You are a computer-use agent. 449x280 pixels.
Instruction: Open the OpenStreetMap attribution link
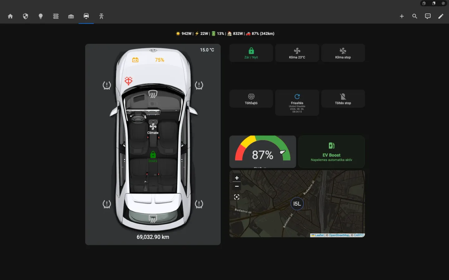click(x=339, y=235)
